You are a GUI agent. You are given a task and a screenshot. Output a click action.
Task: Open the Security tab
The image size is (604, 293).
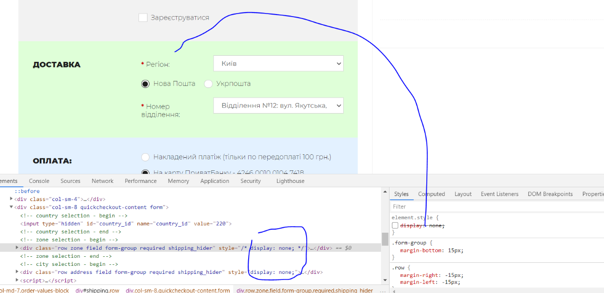[251, 181]
